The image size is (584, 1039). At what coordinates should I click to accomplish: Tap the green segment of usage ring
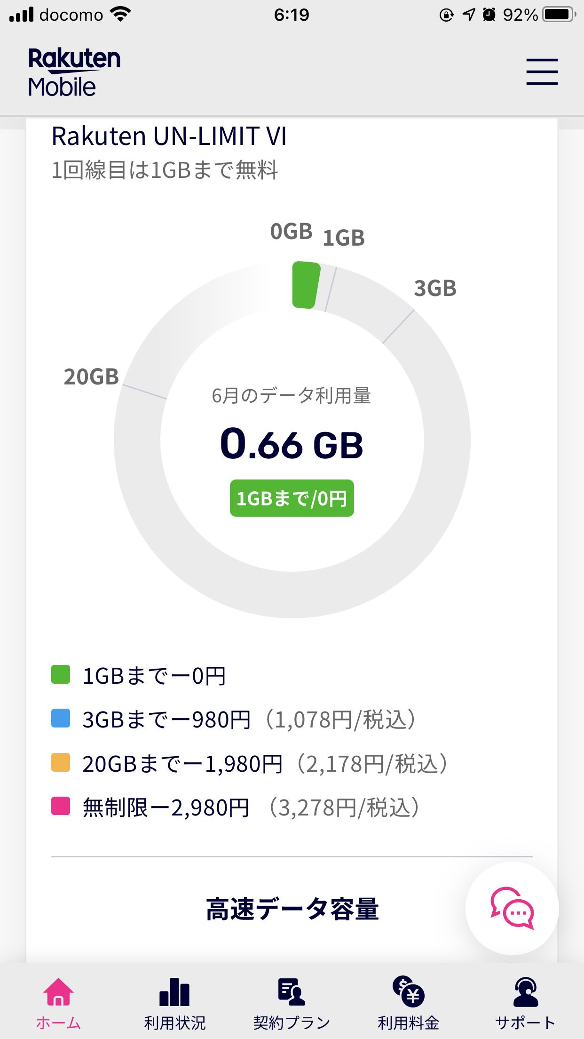[x=306, y=285]
